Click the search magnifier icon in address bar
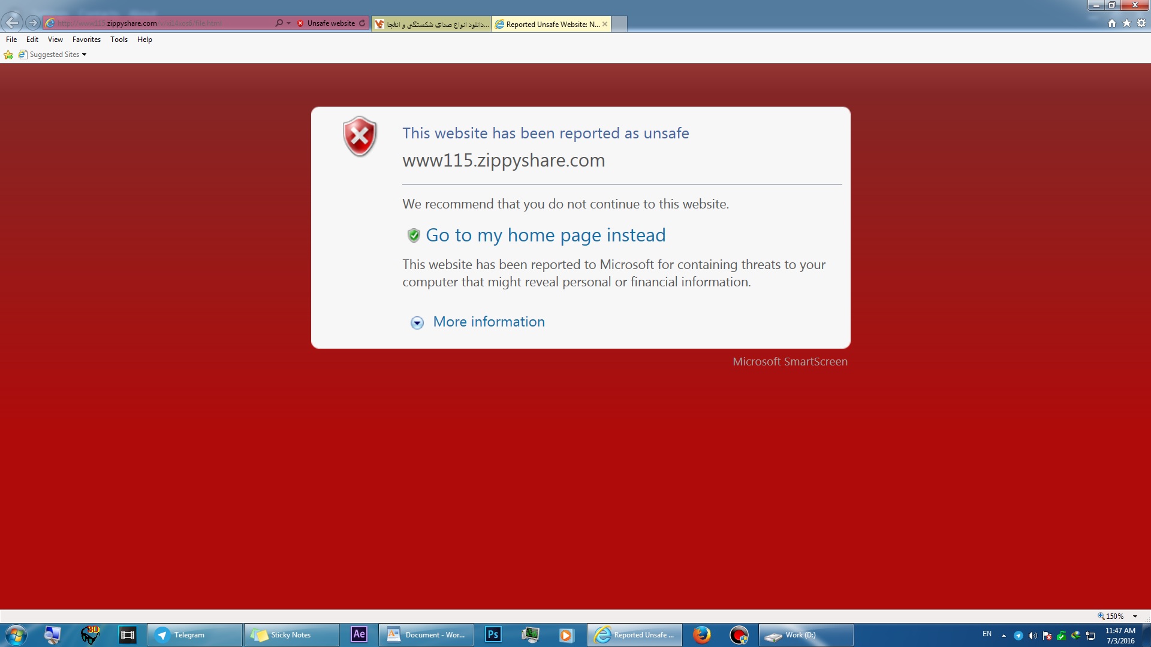The width and height of the screenshot is (1151, 647). (279, 23)
